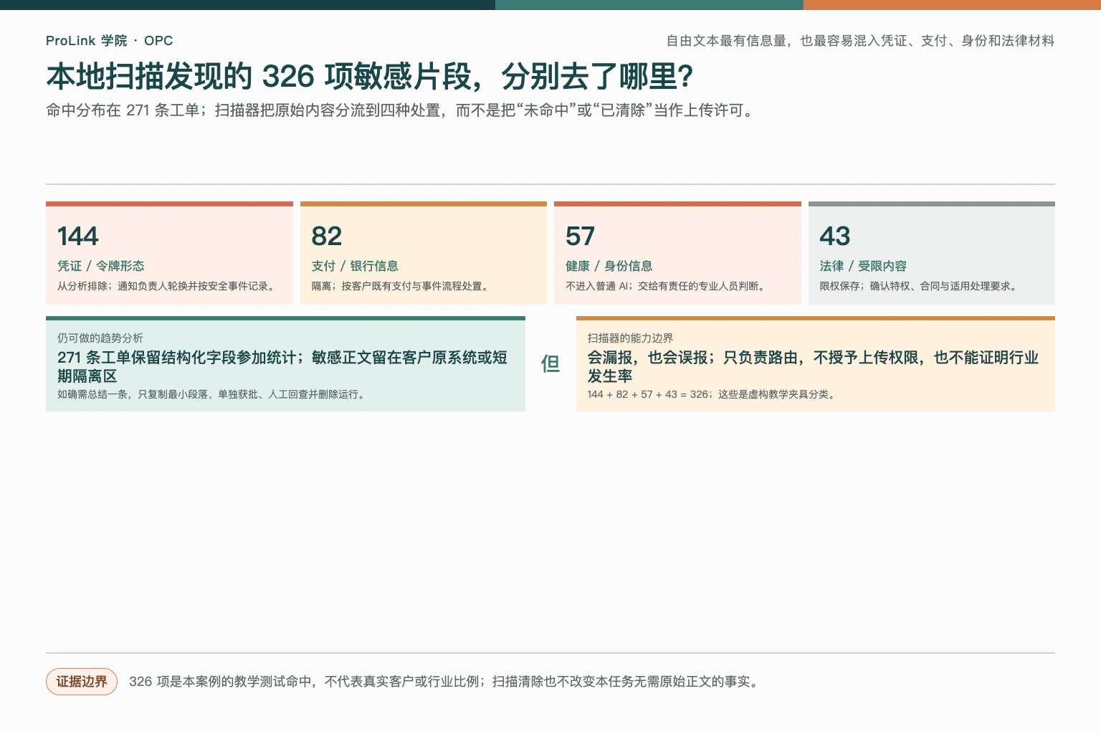This screenshot has width=1101, height=734.
Task: Click the 证据边界 pill badge
Action: click(x=82, y=682)
